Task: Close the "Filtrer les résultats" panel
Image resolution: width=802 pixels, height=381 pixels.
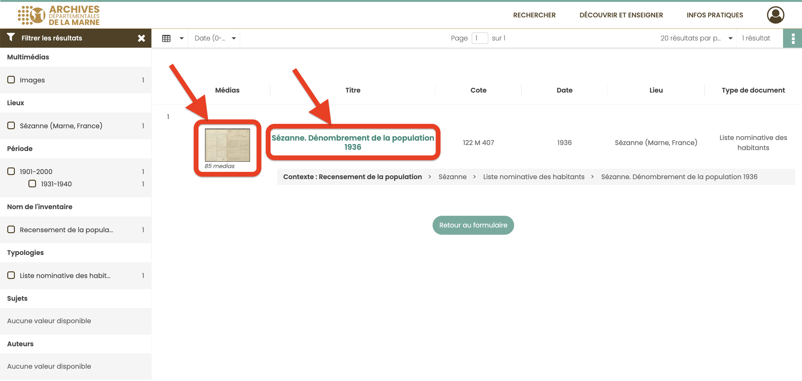Action: pos(142,38)
